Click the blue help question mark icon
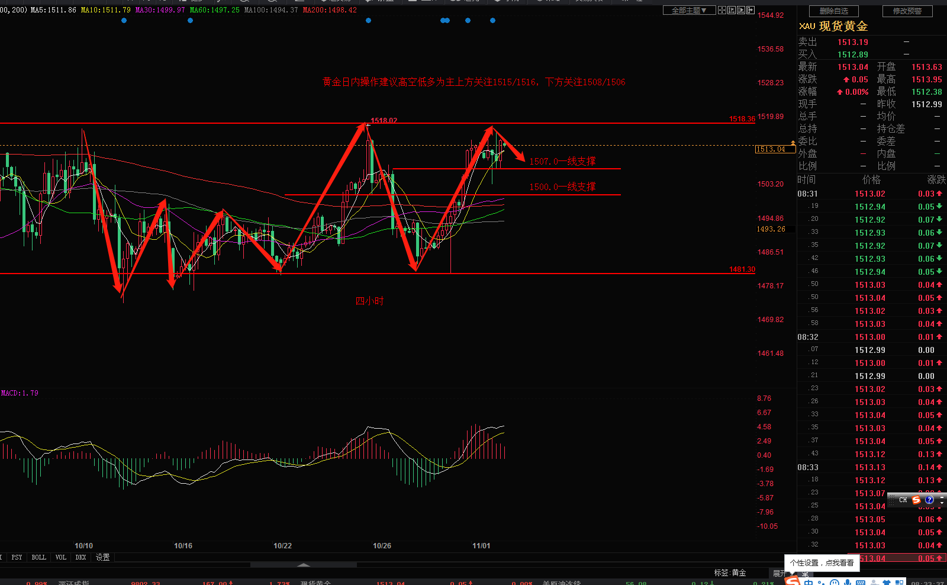The image size is (947, 585). pyautogui.click(x=929, y=500)
